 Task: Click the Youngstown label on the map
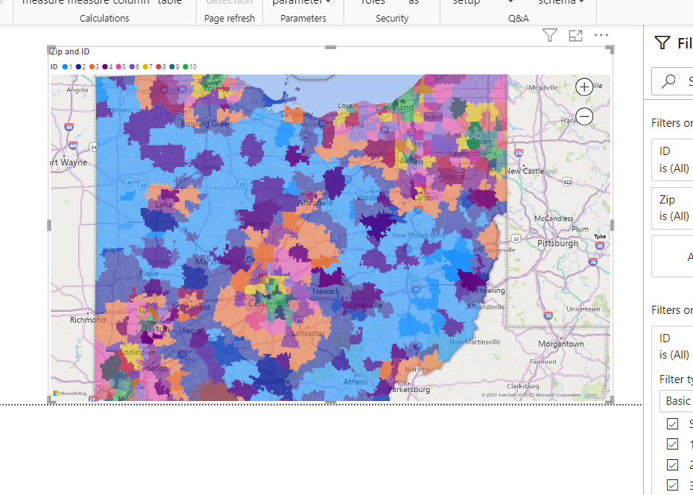click(x=469, y=154)
